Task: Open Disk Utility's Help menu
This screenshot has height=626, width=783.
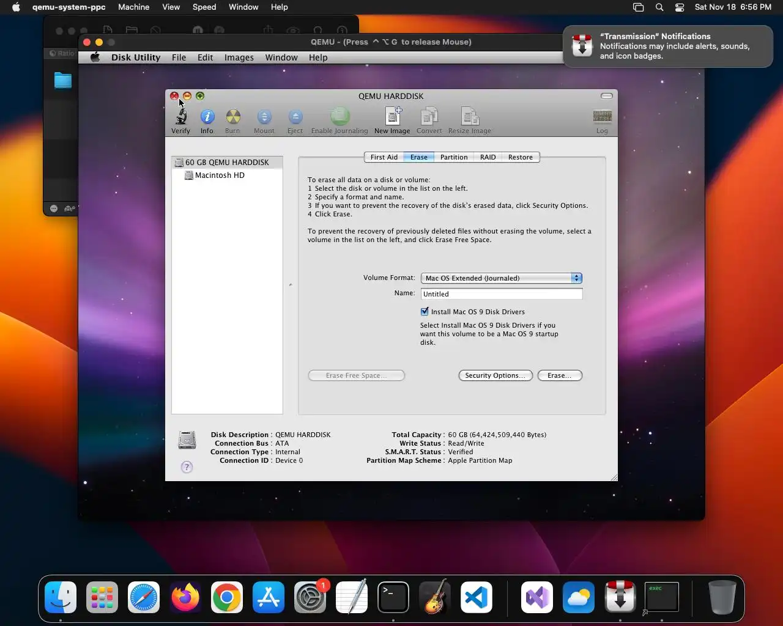Action: click(318, 57)
